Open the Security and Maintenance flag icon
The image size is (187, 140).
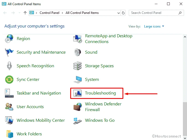pyautogui.click(x=9, y=52)
